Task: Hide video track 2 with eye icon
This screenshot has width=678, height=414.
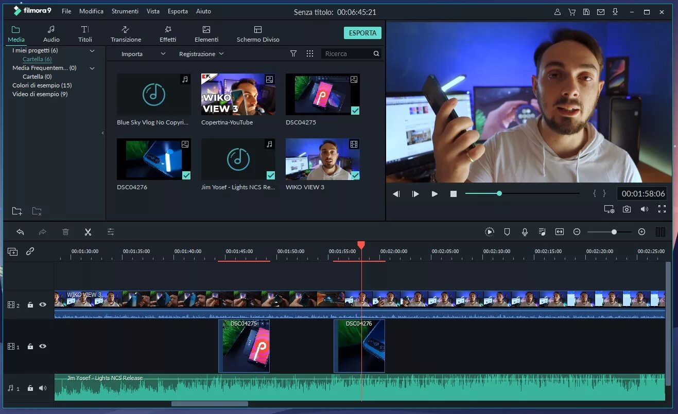Action: coord(43,304)
